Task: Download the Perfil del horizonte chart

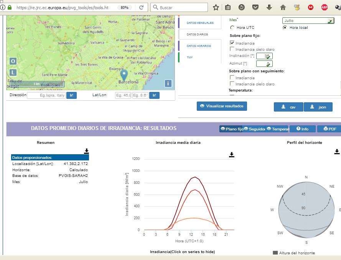Action: [x=337, y=152]
